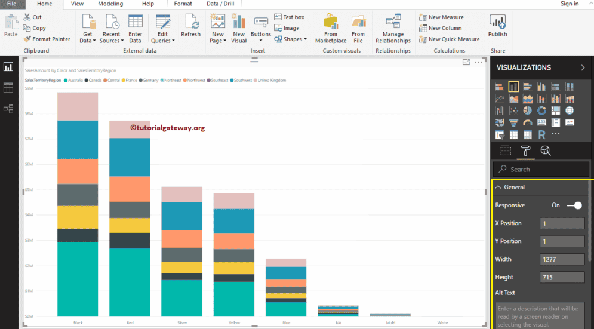Switch to the Fields pane icon

click(x=506, y=150)
